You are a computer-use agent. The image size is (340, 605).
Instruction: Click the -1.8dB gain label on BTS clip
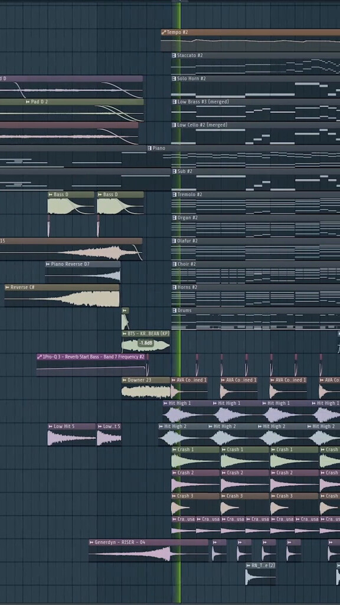click(x=146, y=343)
